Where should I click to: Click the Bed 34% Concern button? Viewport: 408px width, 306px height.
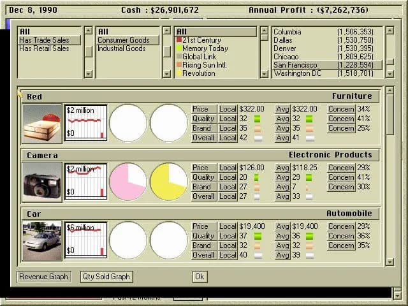tap(341, 110)
